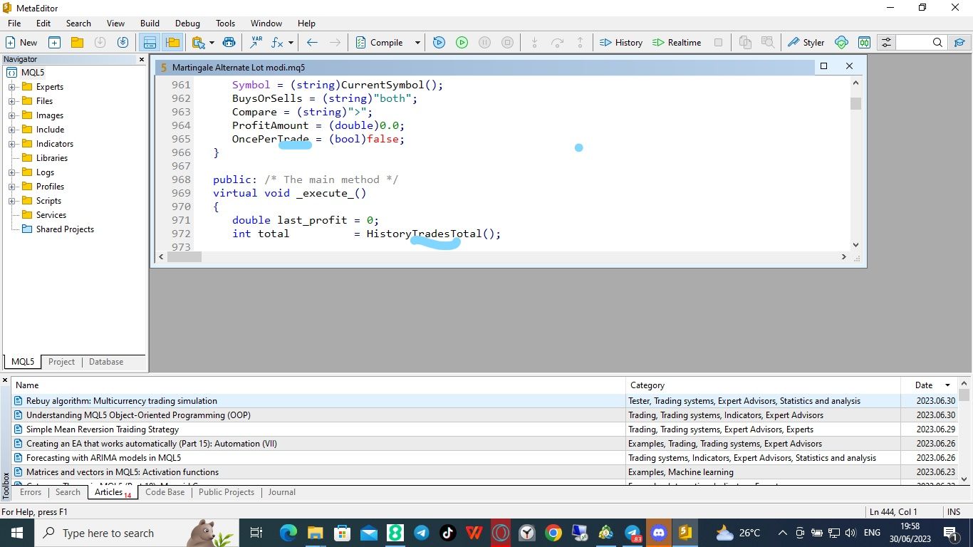Click the new tab plus icon
Screen dimensions: 973x547
(54, 43)
